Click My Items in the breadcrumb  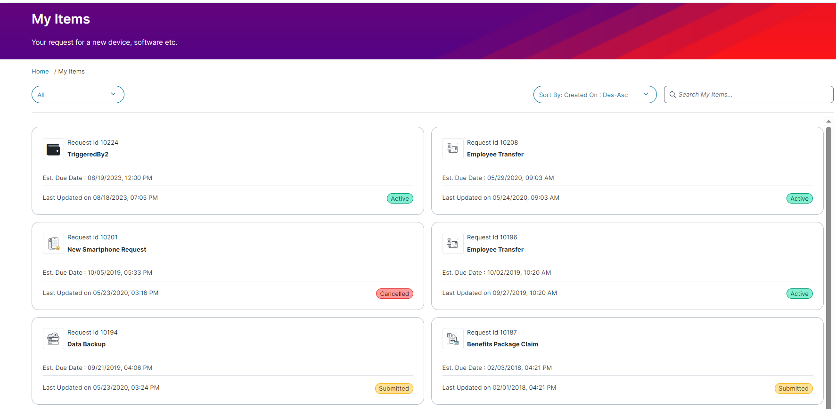[x=71, y=72]
